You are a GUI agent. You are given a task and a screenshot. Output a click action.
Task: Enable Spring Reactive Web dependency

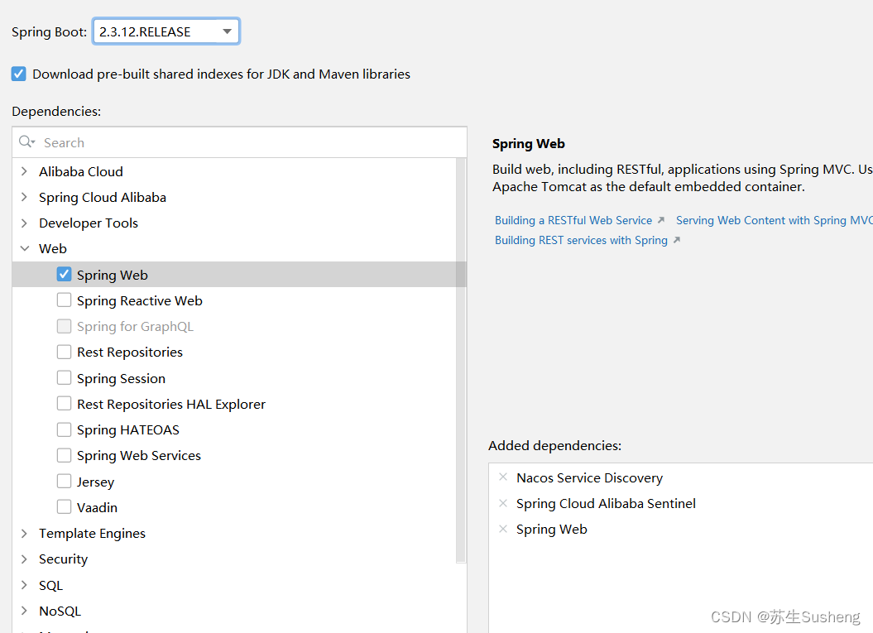[64, 300]
